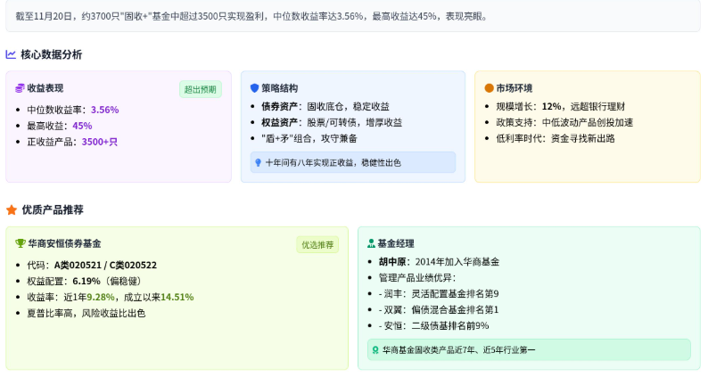Click the chart icon beside 核心数据分析
Image resolution: width=708 pixels, height=377 pixels.
click(11, 54)
